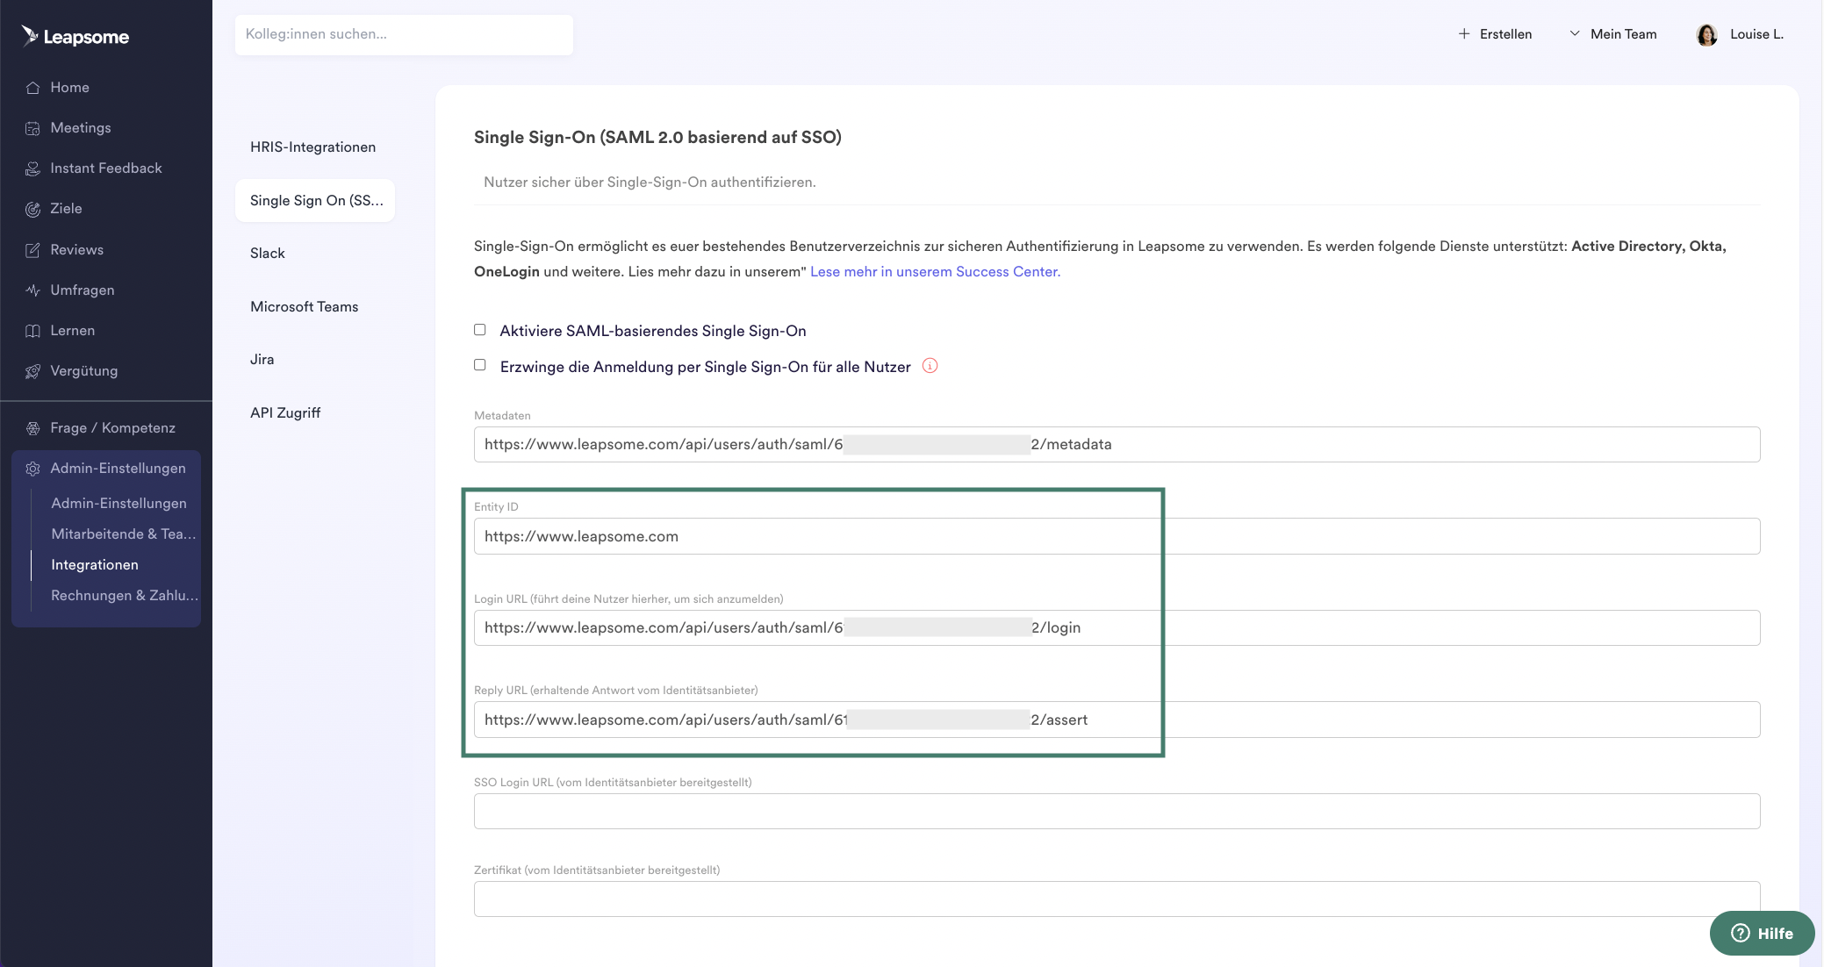Switch to HRIS-Integrationen tab
The width and height of the screenshot is (1824, 967).
[x=314, y=147]
